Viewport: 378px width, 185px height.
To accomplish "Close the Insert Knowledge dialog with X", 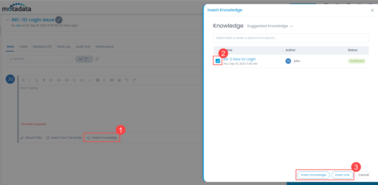I will 372,10.
